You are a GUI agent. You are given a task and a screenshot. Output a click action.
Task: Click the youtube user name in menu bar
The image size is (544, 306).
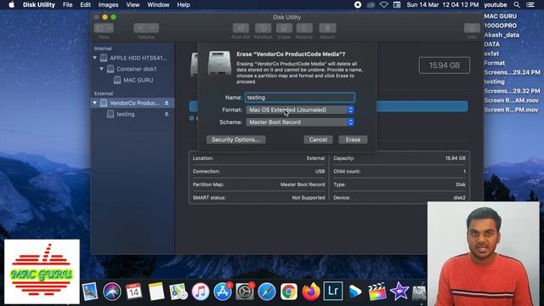pos(496,5)
